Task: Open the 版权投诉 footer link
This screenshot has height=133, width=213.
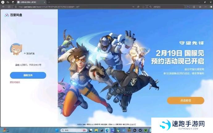Action: pos(126,124)
